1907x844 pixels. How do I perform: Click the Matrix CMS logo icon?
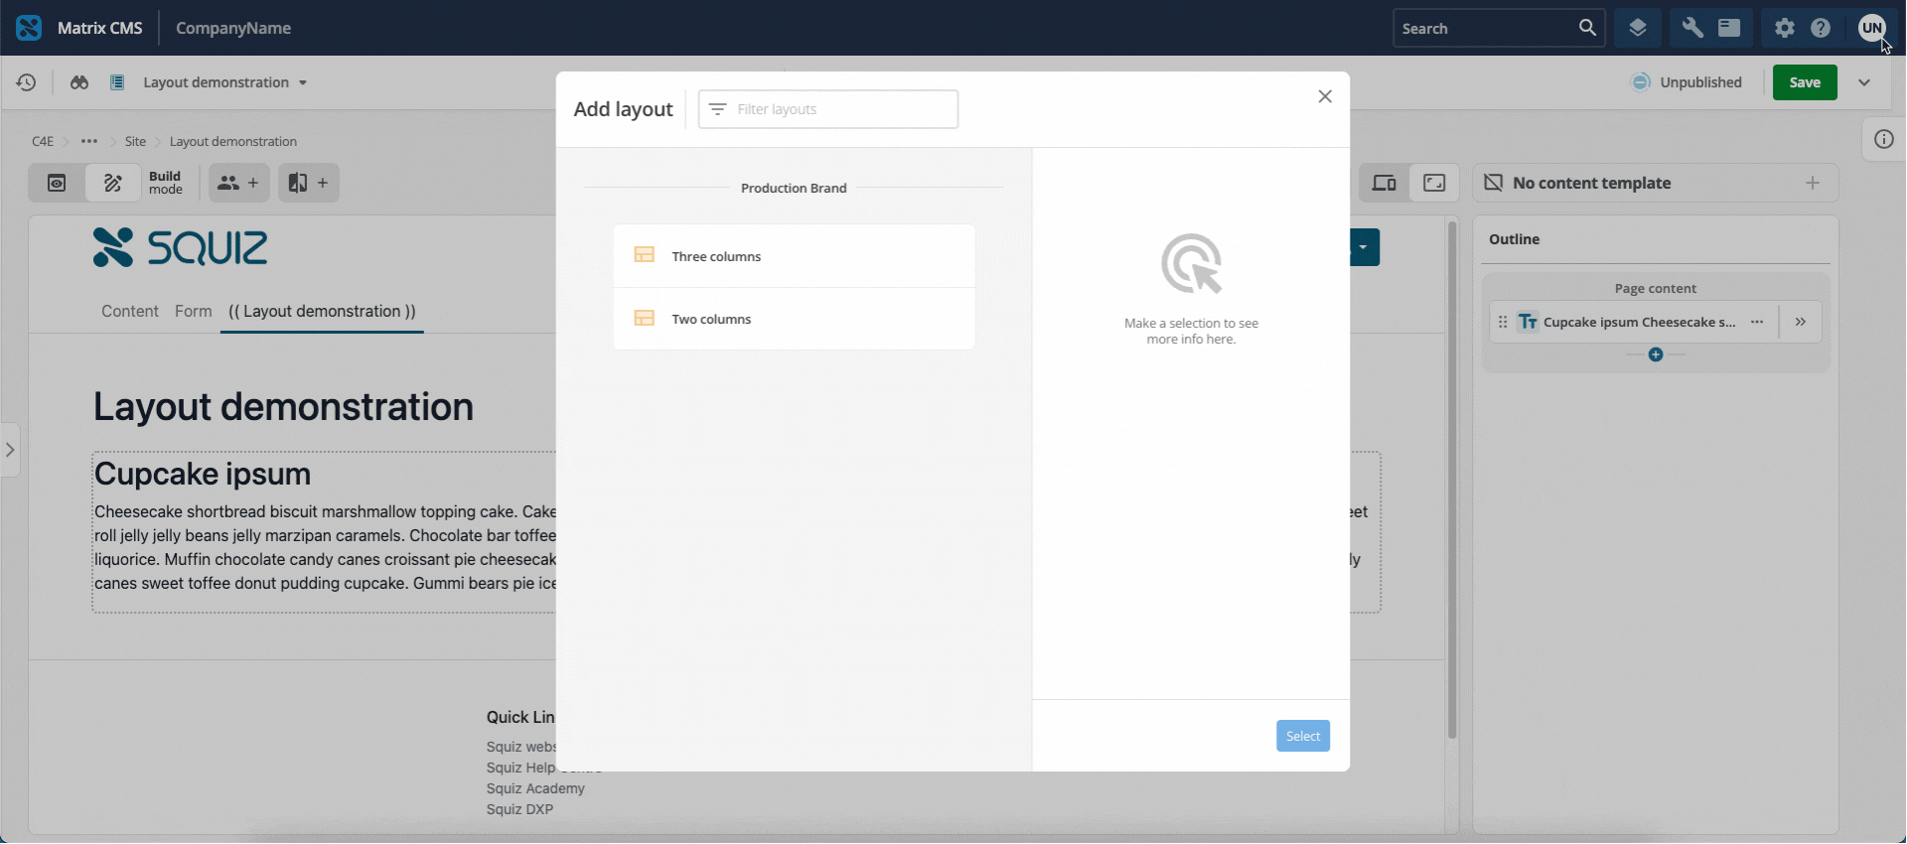coord(29,28)
